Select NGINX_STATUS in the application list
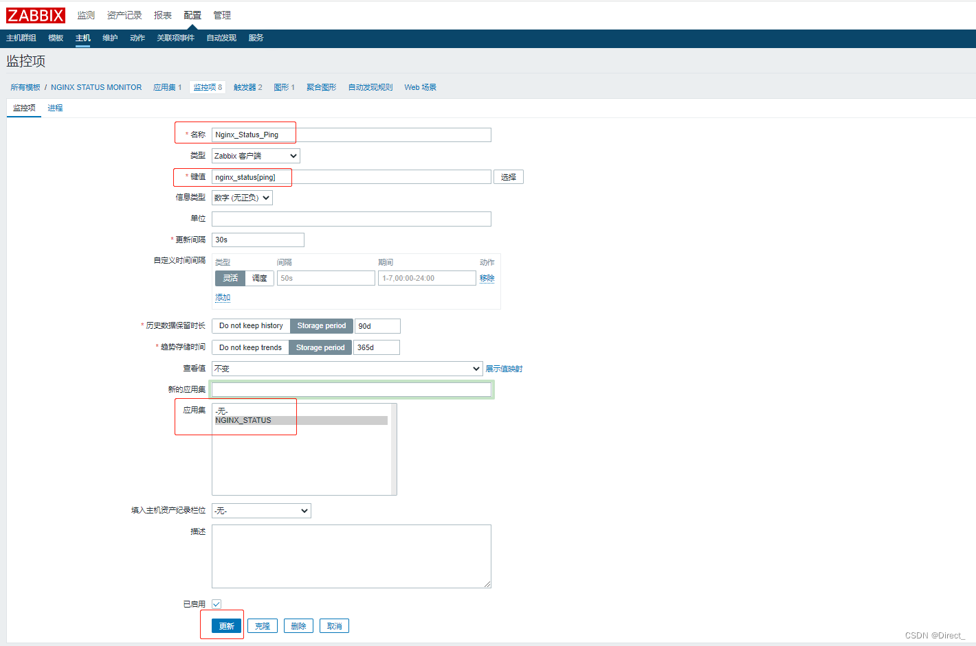This screenshot has height=646, width=976. pos(243,420)
